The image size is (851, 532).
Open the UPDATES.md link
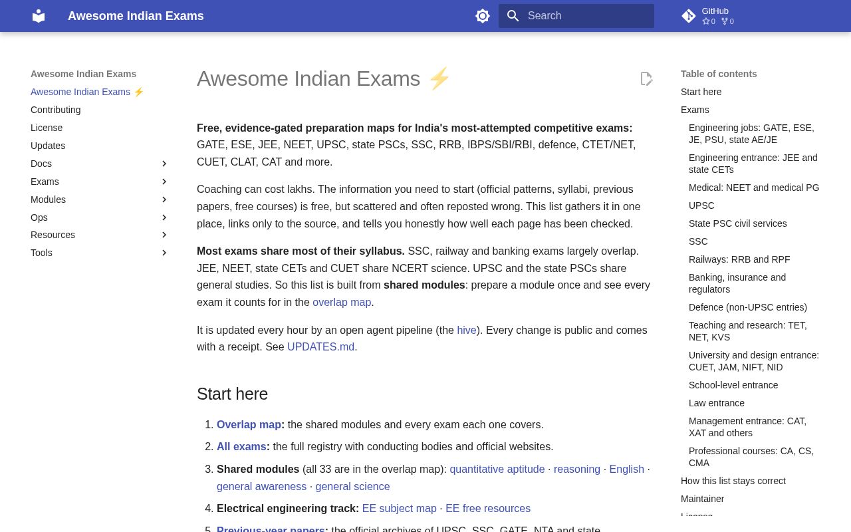(x=320, y=346)
